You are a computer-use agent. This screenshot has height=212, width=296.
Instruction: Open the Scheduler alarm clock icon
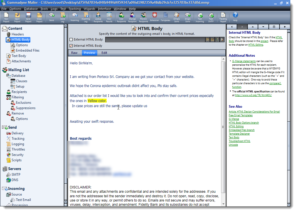[155, 17]
